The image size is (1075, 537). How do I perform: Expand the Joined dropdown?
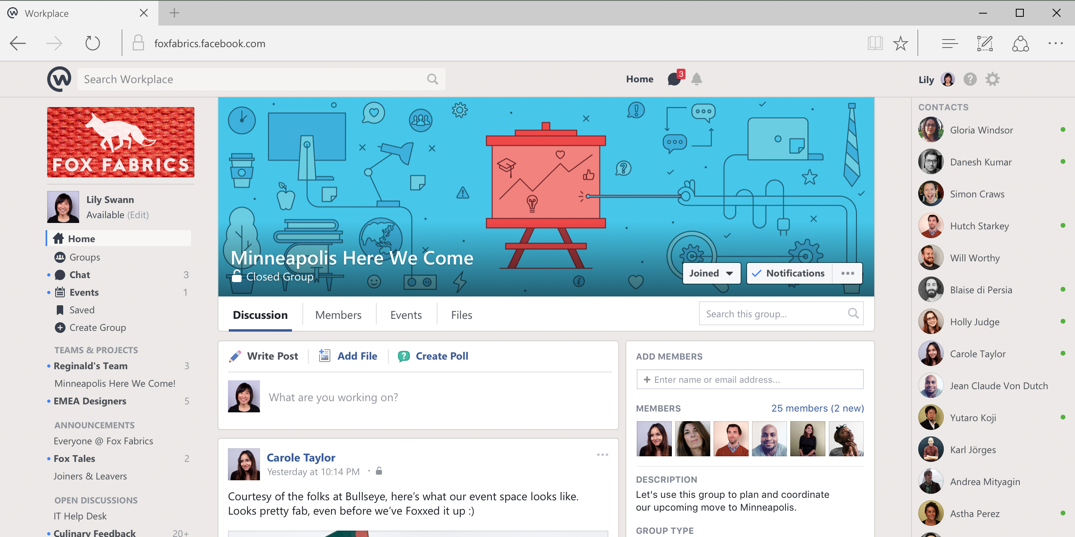(x=711, y=273)
